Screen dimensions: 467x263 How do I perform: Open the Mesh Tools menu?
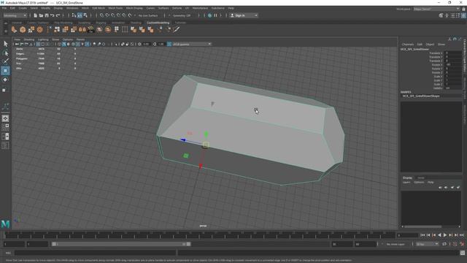coord(115,8)
